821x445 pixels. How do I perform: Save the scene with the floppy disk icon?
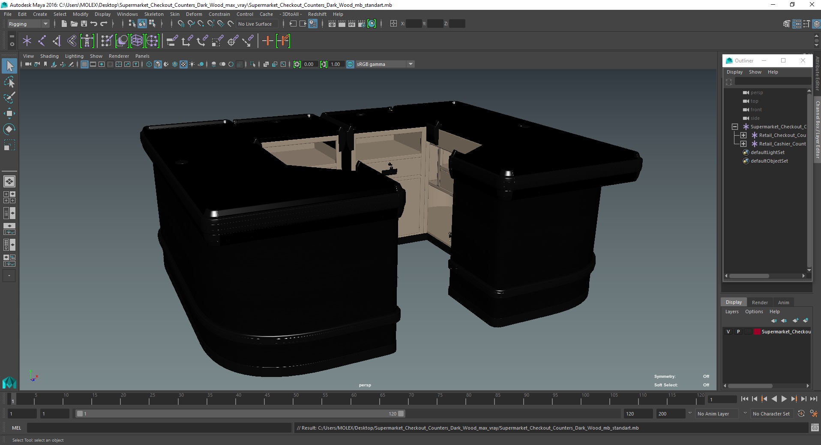point(84,24)
